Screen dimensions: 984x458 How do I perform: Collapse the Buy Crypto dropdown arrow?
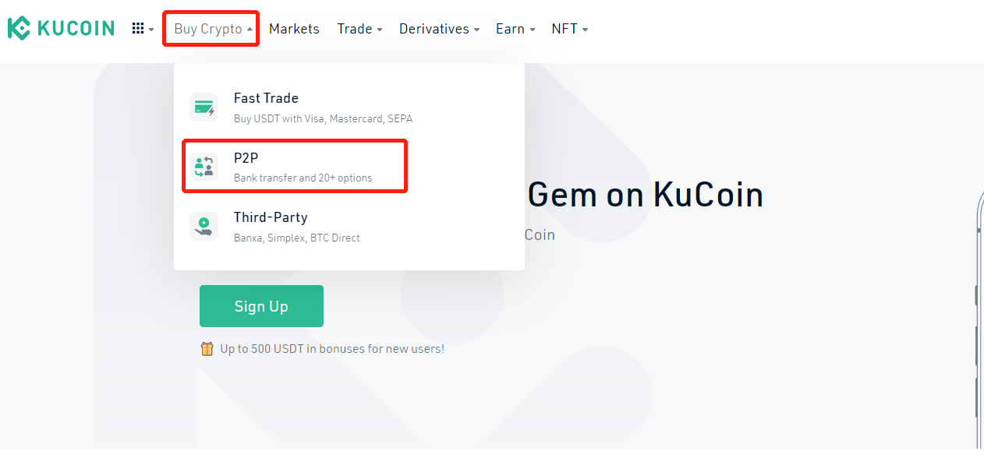(250, 30)
